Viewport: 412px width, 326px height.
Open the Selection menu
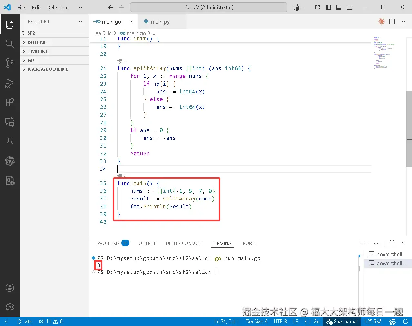[58, 7]
